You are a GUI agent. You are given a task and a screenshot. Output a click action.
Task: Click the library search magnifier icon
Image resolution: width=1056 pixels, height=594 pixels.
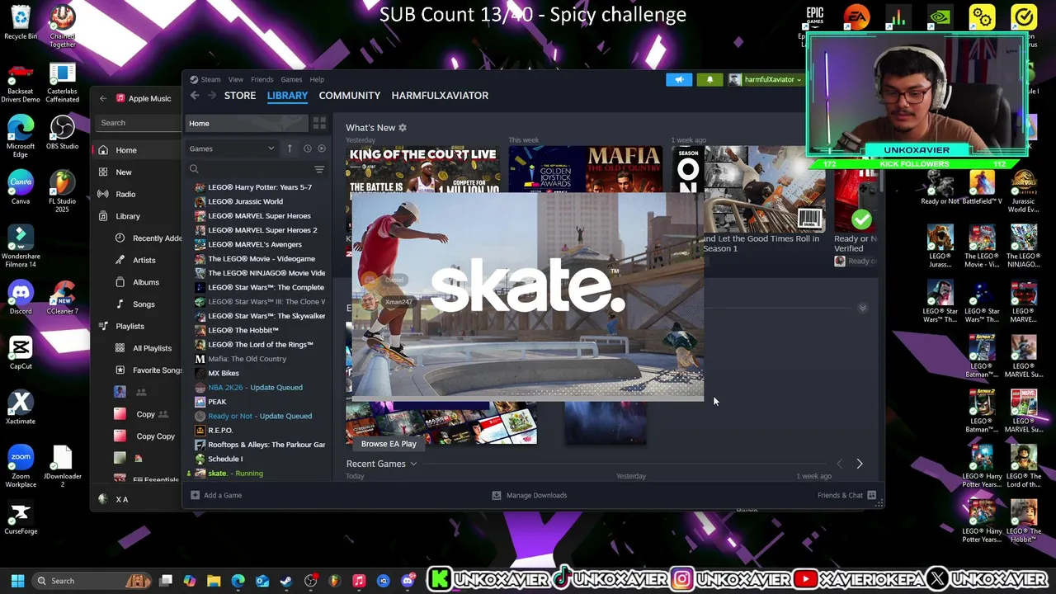coord(194,169)
